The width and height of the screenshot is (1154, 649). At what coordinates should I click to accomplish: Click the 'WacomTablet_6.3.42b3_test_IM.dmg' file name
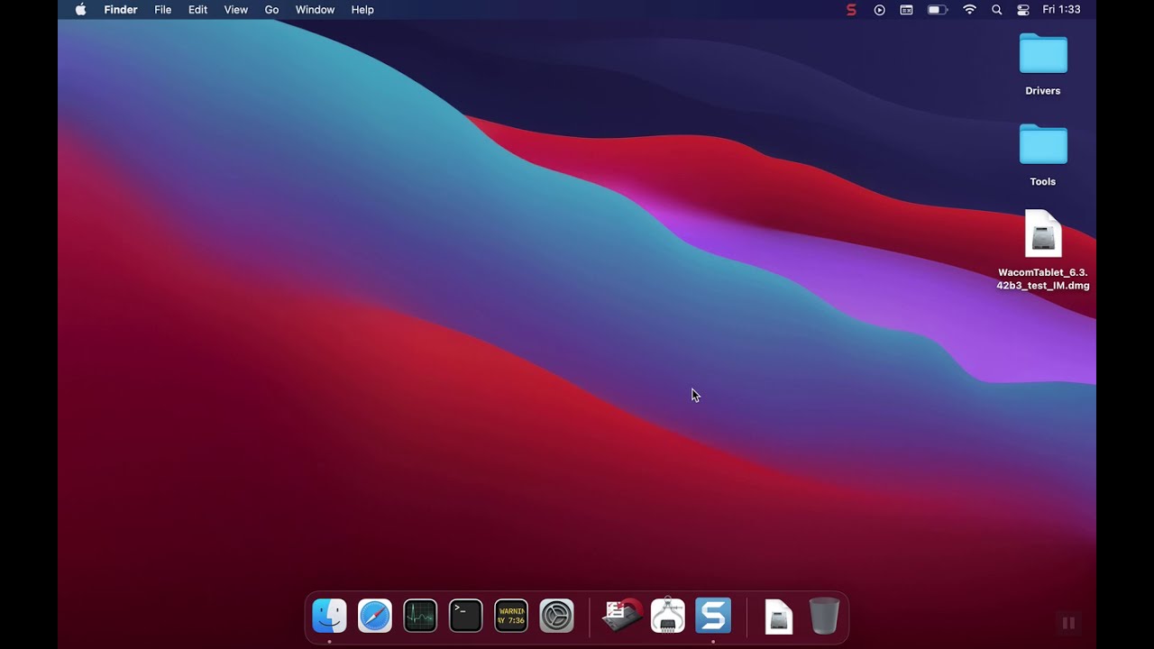coord(1043,279)
